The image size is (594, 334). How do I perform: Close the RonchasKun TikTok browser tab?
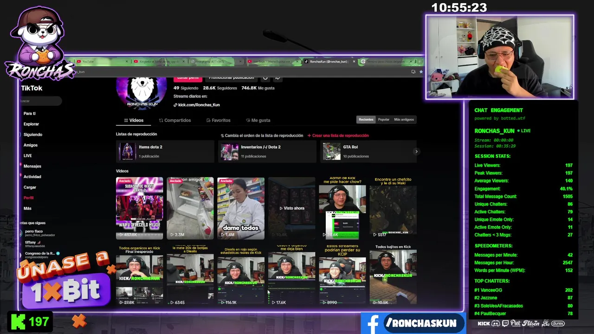pos(354,61)
